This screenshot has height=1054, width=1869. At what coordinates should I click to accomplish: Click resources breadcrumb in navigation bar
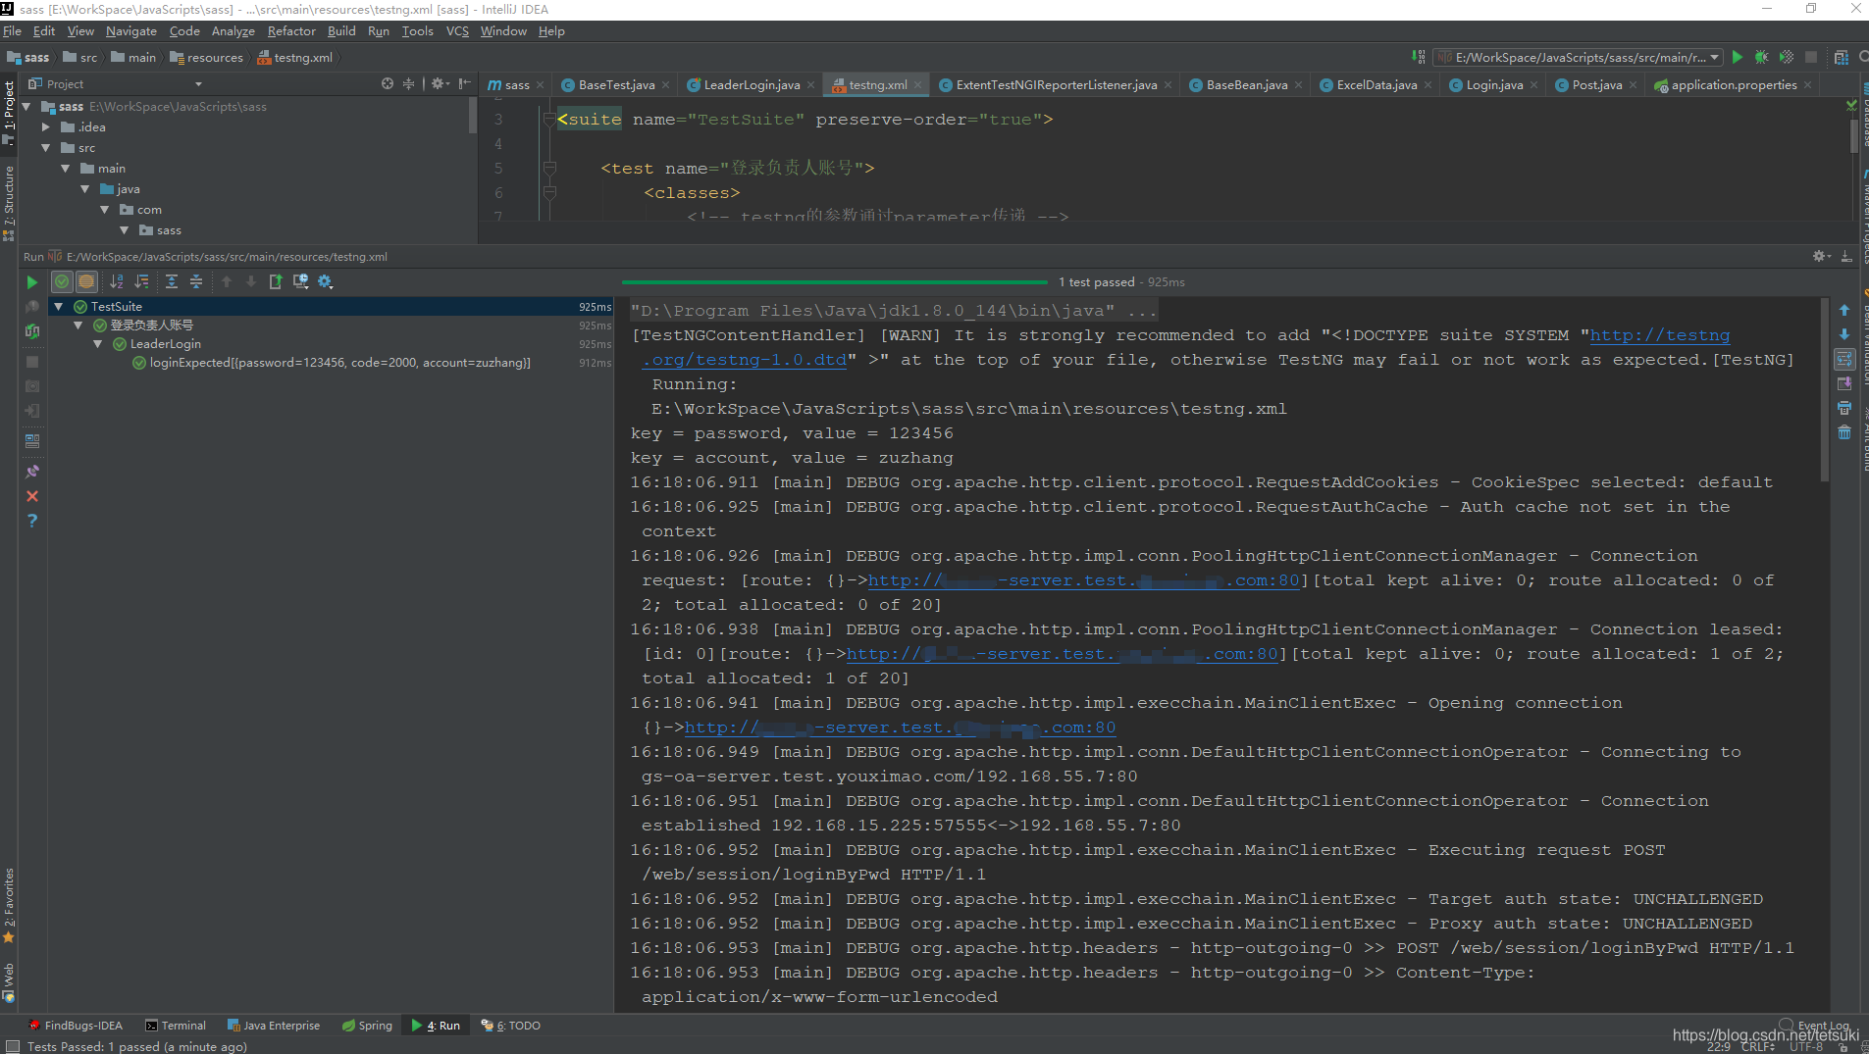tap(207, 58)
